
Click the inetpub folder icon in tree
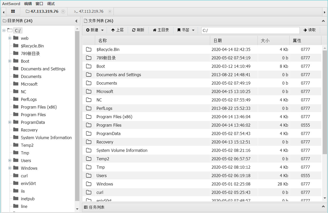(16, 198)
